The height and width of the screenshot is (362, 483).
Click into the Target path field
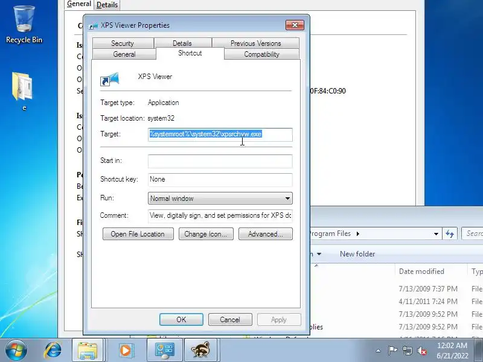(x=220, y=135)
